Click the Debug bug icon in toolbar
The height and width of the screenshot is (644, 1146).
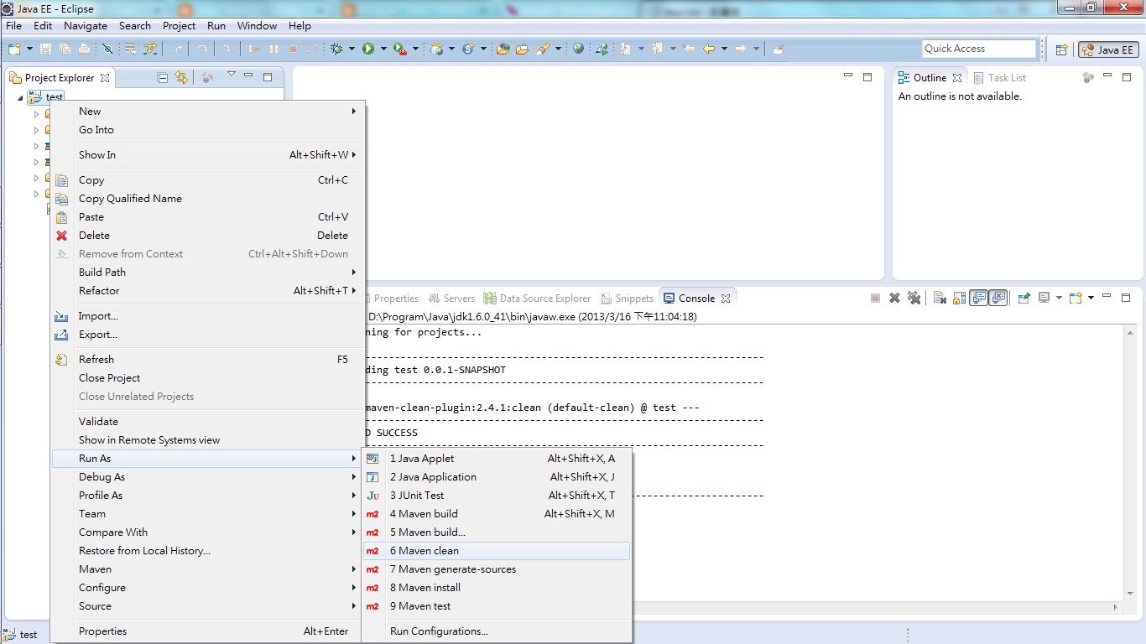point(336,49)
